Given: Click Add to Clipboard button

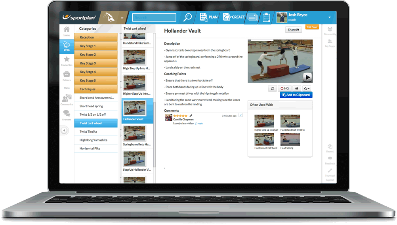Looking at the screenshot, I should [296, 95].
